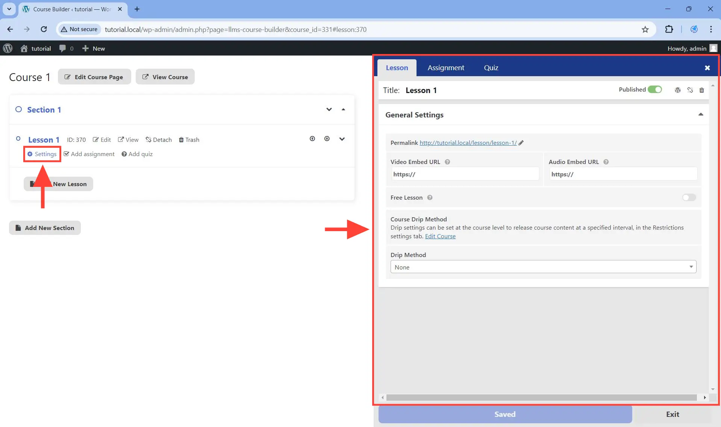The image size is (721, 427).
Task: Reload the browser page
Action: (x=44, y=29)
